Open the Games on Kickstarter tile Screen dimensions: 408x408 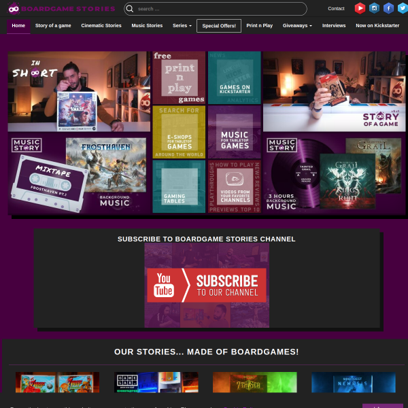point(235,78)
